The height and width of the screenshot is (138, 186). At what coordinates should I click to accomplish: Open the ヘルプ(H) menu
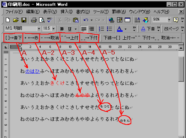point(161,12)
